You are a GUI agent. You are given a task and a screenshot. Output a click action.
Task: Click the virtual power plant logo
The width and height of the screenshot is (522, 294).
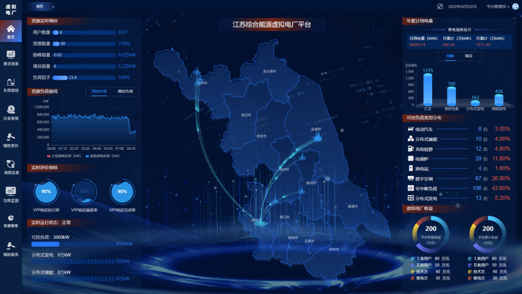(11, 10)
